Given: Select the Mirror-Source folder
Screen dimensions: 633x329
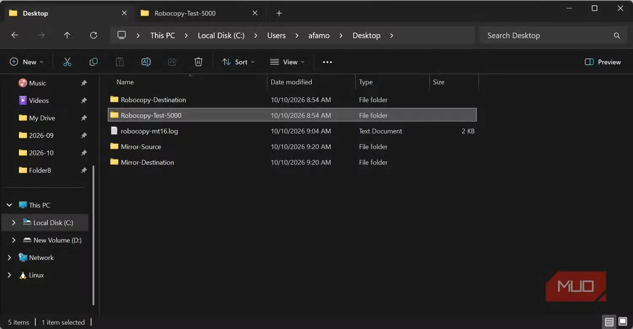Looking at the screenshot, I should click(x=292, y=147).
